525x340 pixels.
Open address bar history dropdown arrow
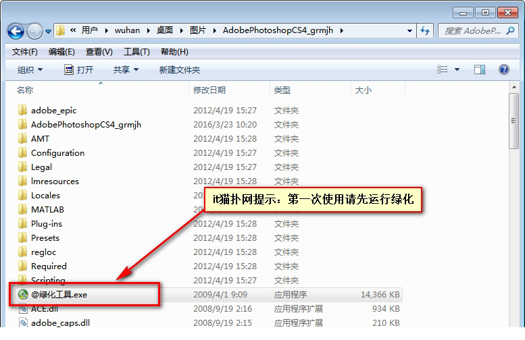click(409, 31)
